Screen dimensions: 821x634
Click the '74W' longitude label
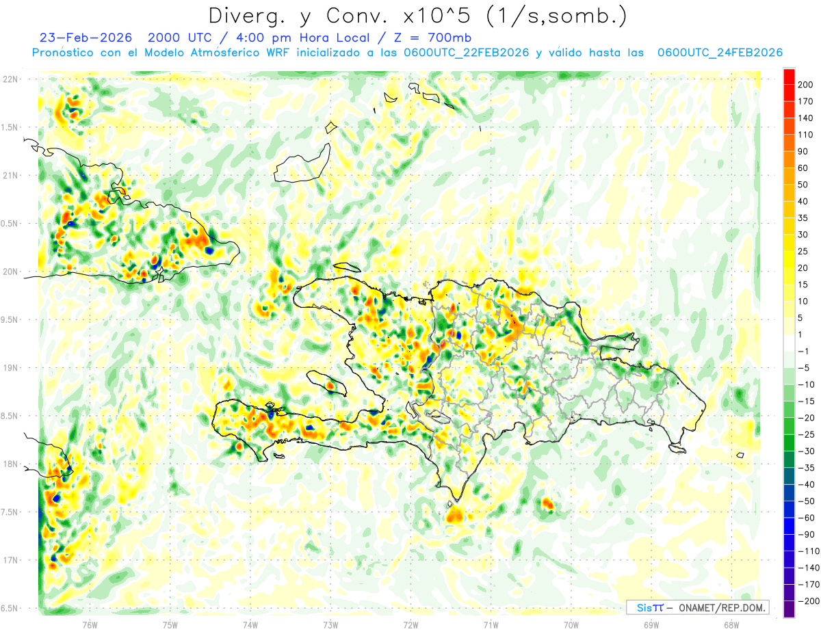[x=250, y=624]
